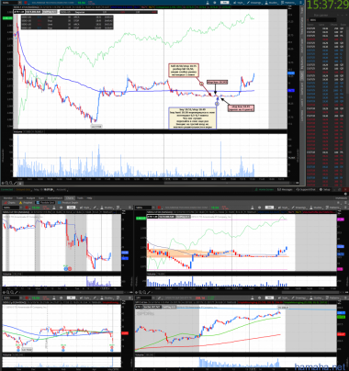349x371 pixels.
Task: Open the Messages panel
Action: pyautogui.click(x=285, y=189)
